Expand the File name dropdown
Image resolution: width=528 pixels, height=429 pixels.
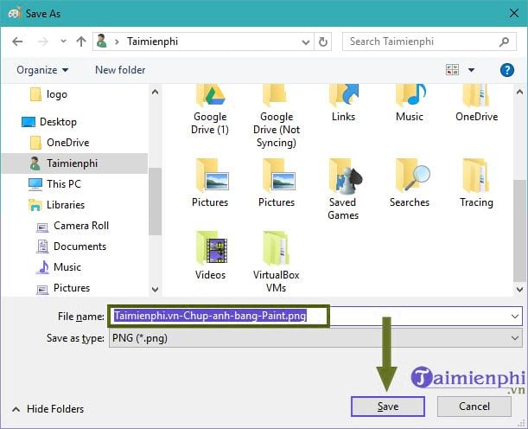click(x=515, y=316)
